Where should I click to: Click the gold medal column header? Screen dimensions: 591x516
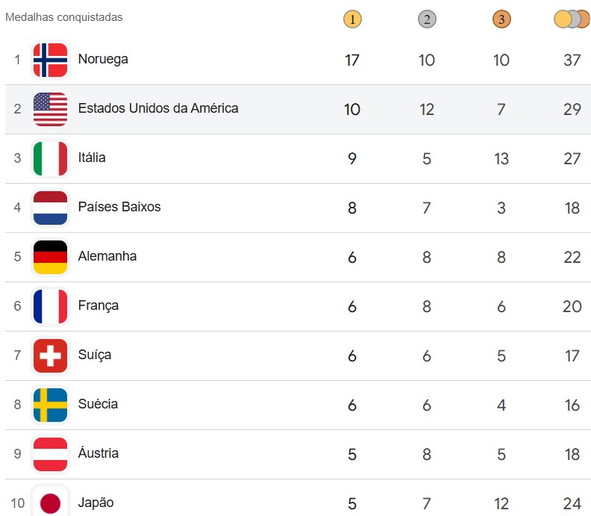tap(352, 19)
